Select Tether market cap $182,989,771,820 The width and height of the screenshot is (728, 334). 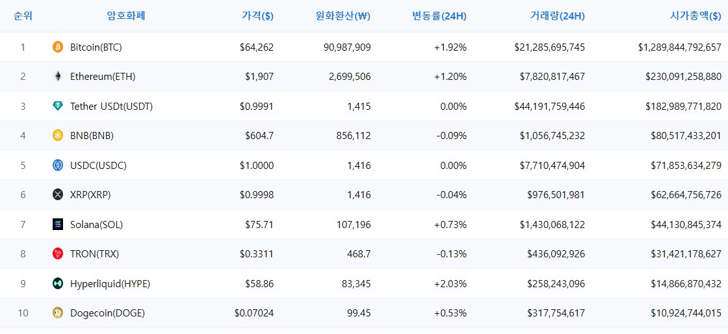pos(684,106)
